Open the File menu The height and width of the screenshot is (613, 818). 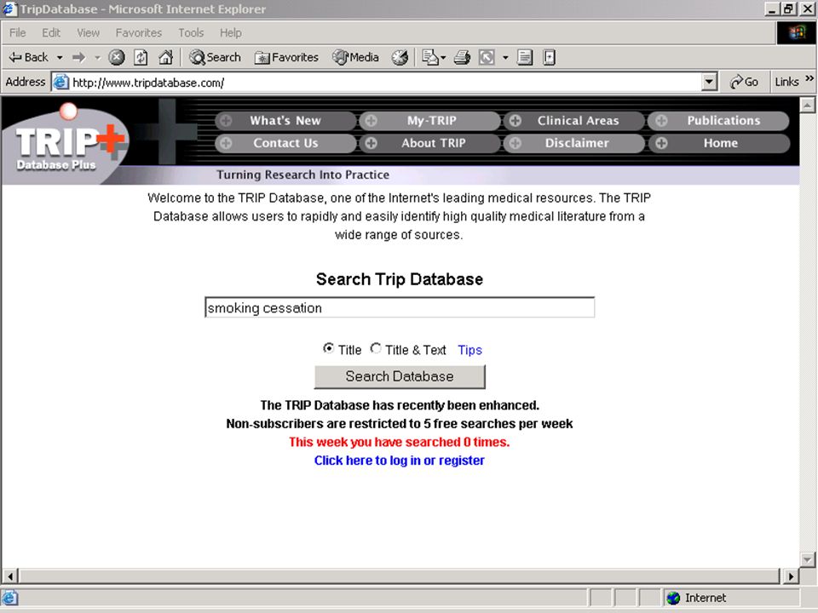(17, 33)
